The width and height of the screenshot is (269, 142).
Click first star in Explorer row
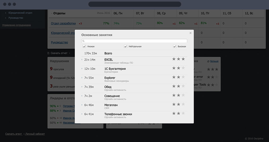(x=174, y=77)
